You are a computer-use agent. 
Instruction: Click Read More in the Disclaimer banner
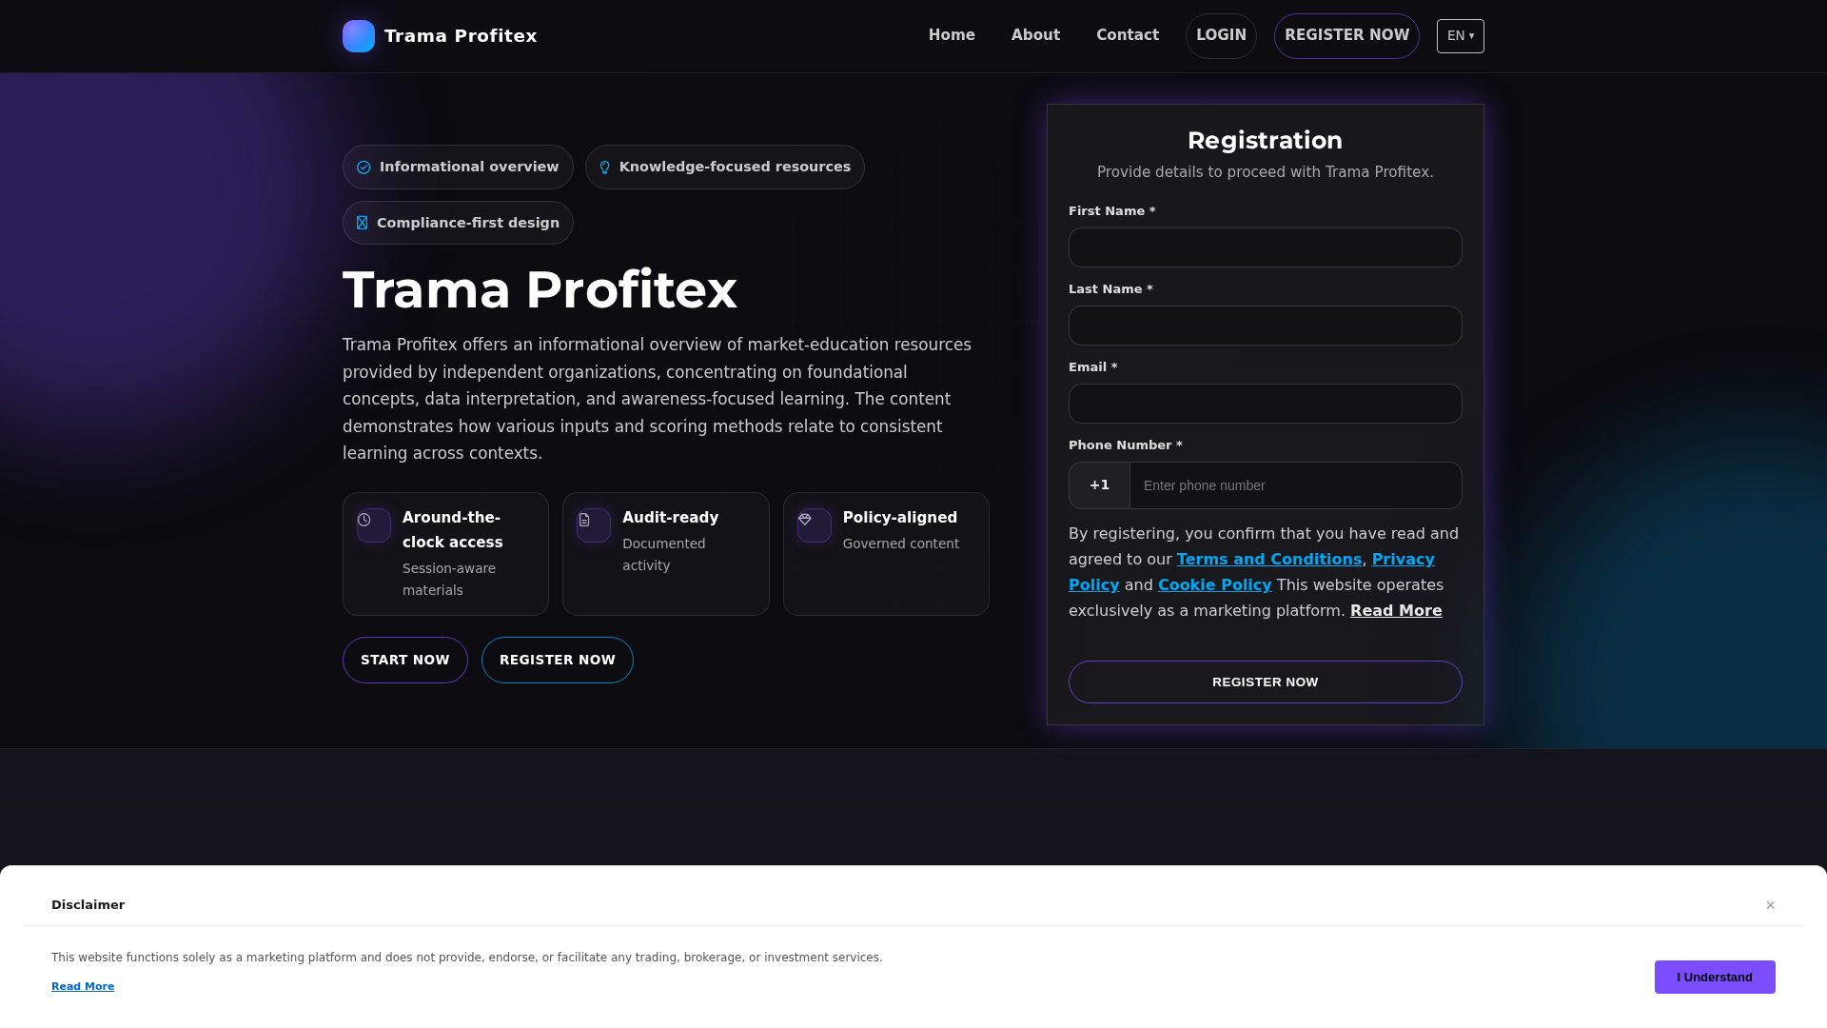[83, 986]
